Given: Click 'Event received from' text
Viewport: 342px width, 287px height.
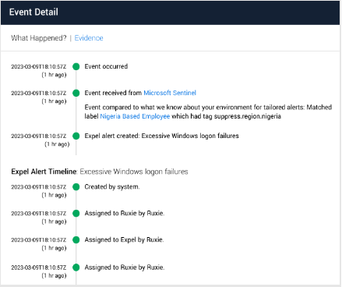Looking at the screenshot, I should click(113, 93).
